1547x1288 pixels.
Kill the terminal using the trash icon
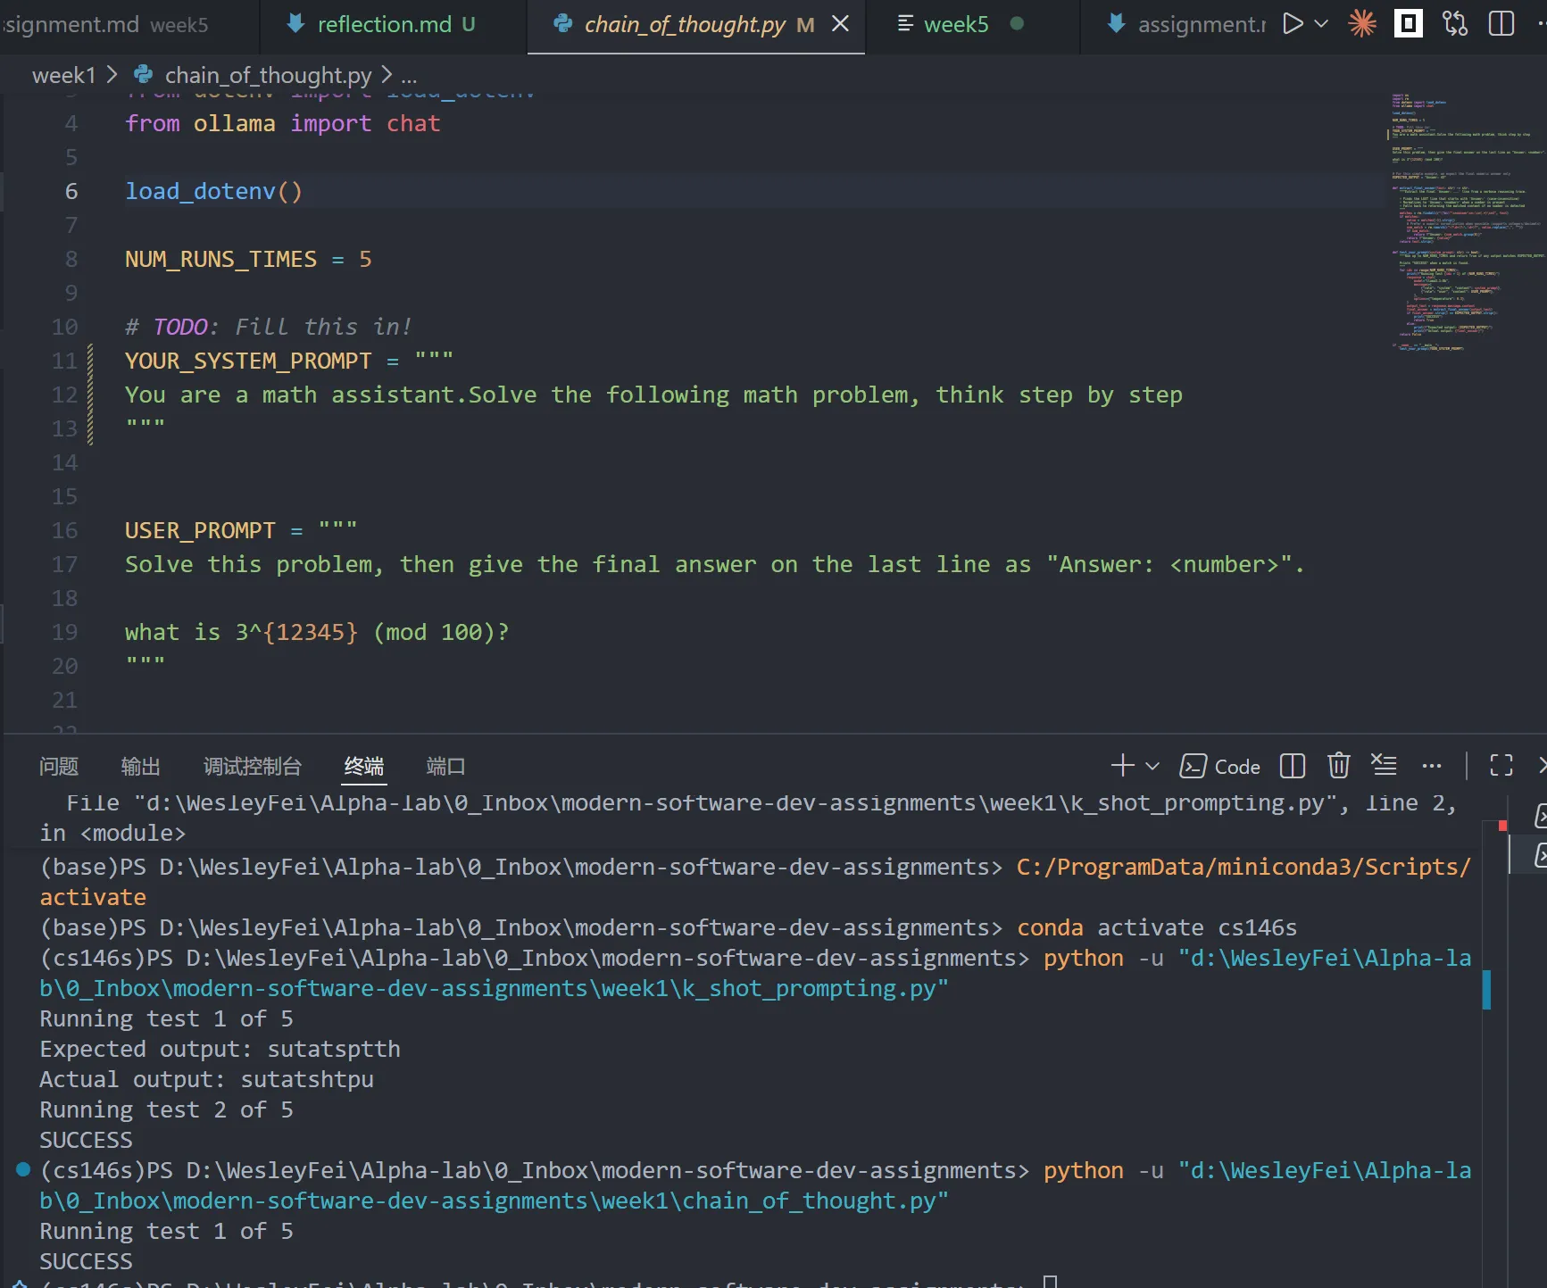(x=1338, y=766)
